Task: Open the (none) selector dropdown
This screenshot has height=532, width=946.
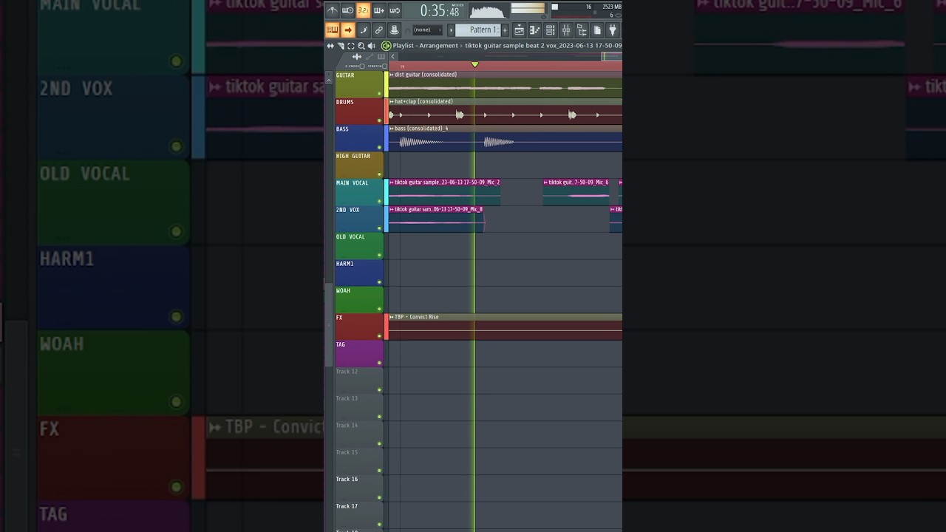Action: coord(427,30)
